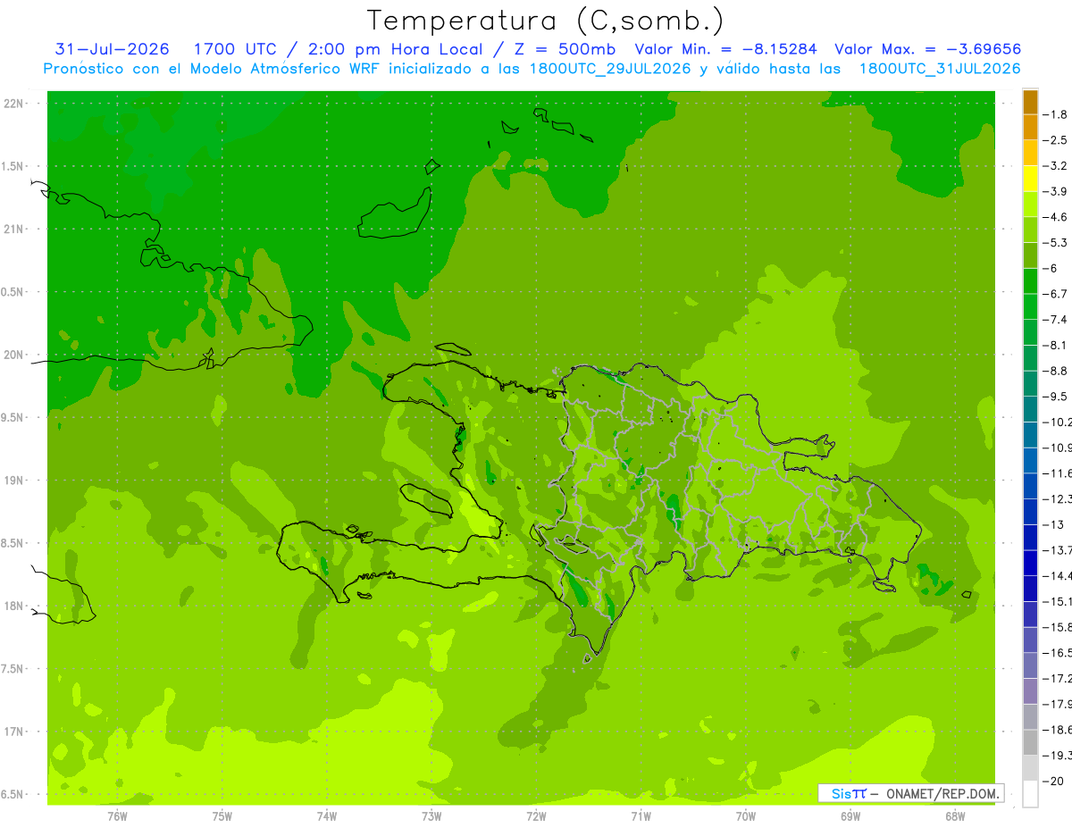Click the colorbar segment between -3.2 and -3.9
The height and width of the screenshot is (828, 1072).
coord(1030,179)
